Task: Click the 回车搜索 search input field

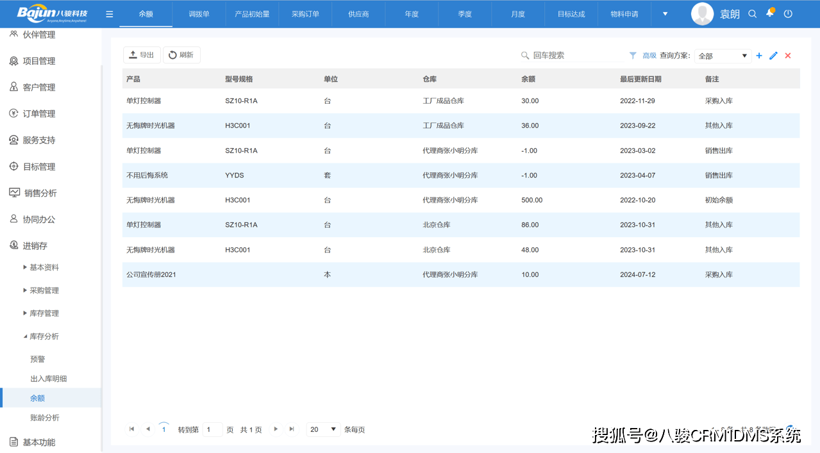Action: tap(574, 56)
